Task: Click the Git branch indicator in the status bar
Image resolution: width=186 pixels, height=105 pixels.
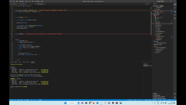Action: pos(12,100)
